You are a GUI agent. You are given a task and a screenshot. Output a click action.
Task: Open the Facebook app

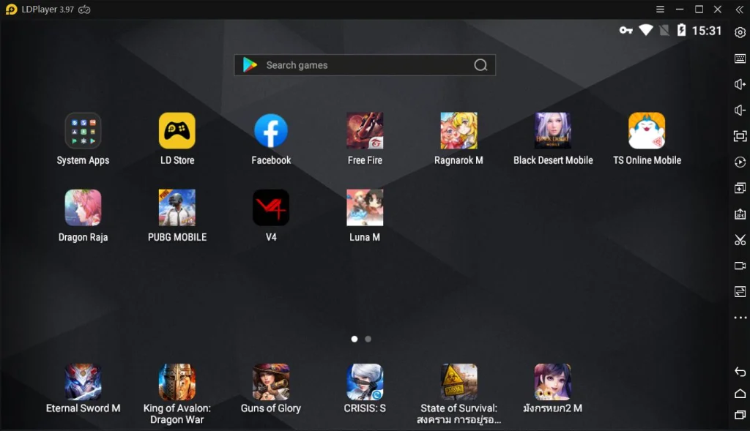tap(271, 131)
